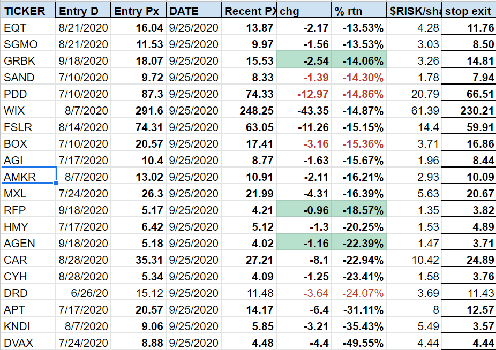Select recent price 9.97 for SGMO
The image size is (496, 350).
point(249,44)
